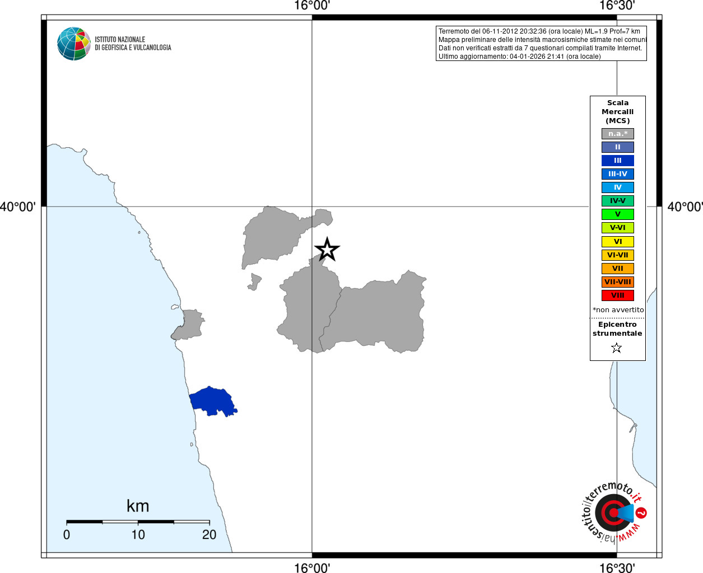Click the 'Scala Mercalli (MCS)' legend title
Screen dimensions: 703x573
617,112
